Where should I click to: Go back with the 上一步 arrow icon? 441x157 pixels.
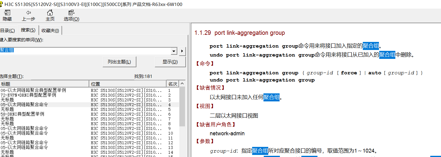pyautogui.click(x=29, y=13)
